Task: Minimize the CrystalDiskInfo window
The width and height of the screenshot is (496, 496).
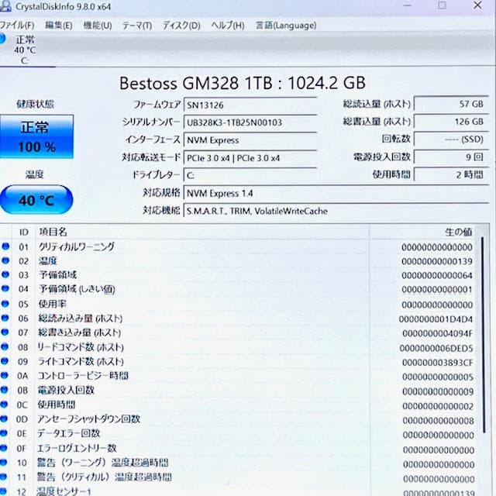Action: [408, 5]
